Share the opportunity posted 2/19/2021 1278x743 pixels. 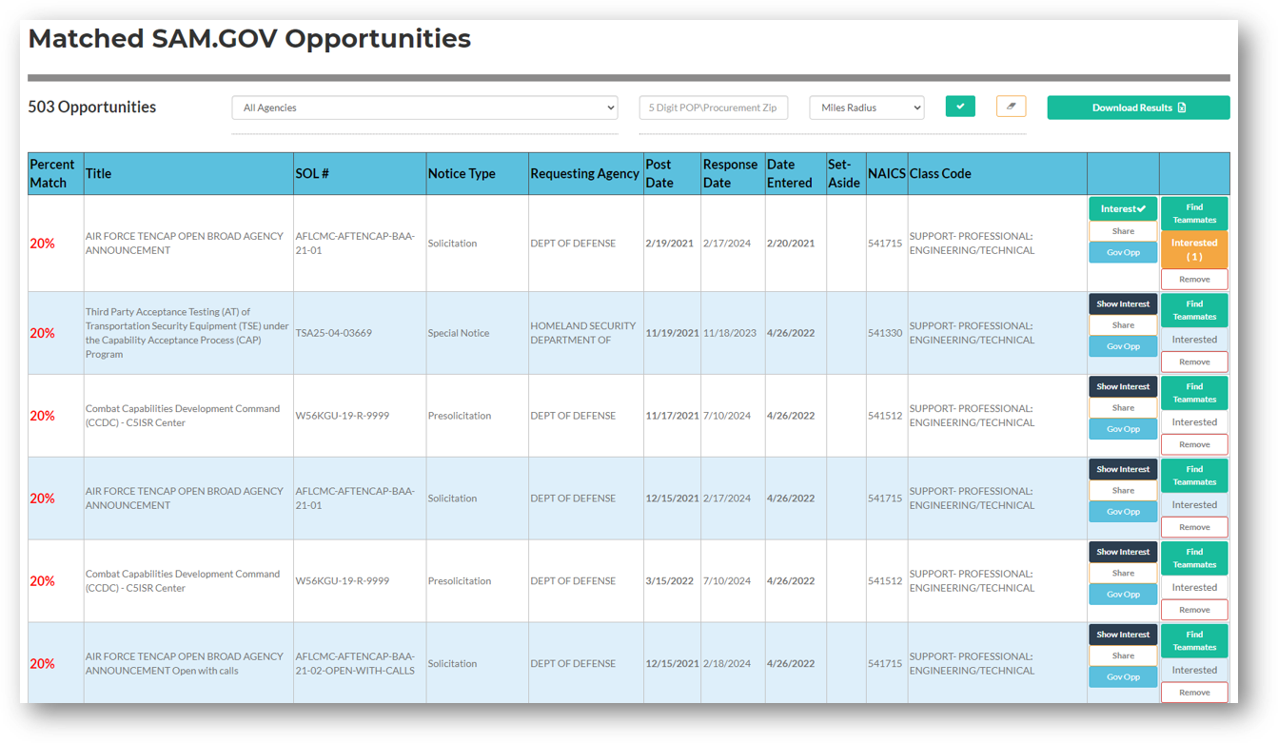point(1123,231)
